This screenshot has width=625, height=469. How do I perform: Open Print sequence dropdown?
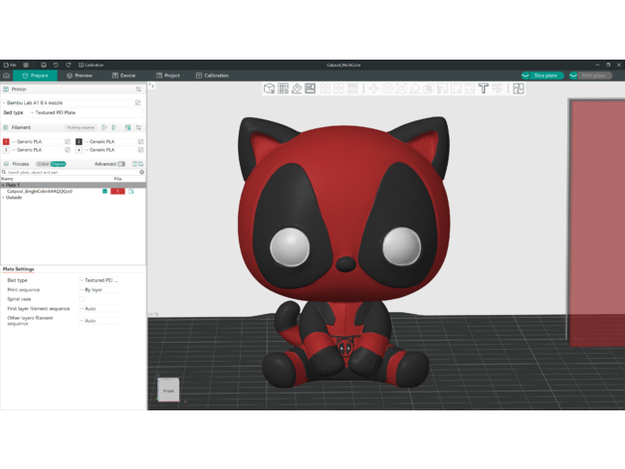[x=100, y=289]
